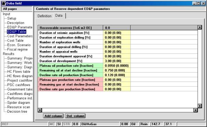Open the Project cashflow page
The image size is (207, 127).
pyautogui.click(x=20, y=81)
